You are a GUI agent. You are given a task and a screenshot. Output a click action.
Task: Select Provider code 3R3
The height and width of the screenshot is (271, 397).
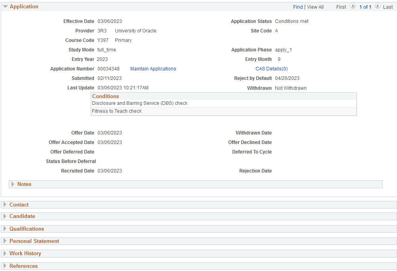click(x=102, y=31)
